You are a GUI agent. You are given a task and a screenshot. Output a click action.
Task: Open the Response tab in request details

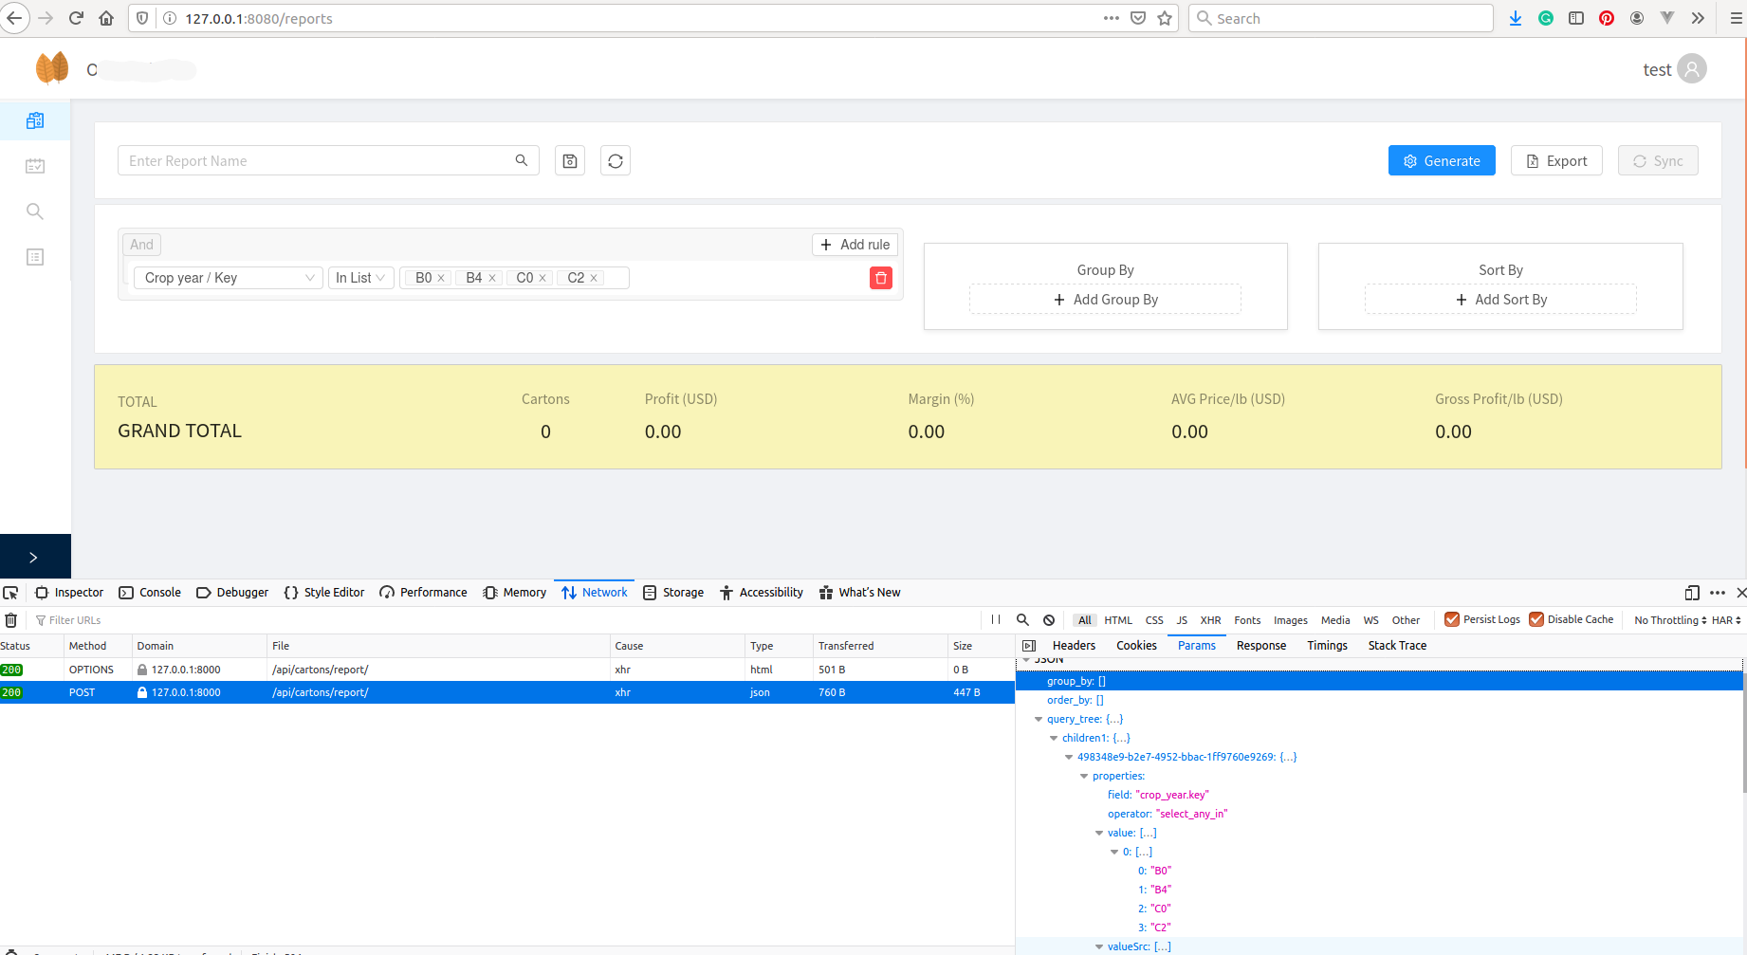pyautogui.click(x=1260, y=646)
